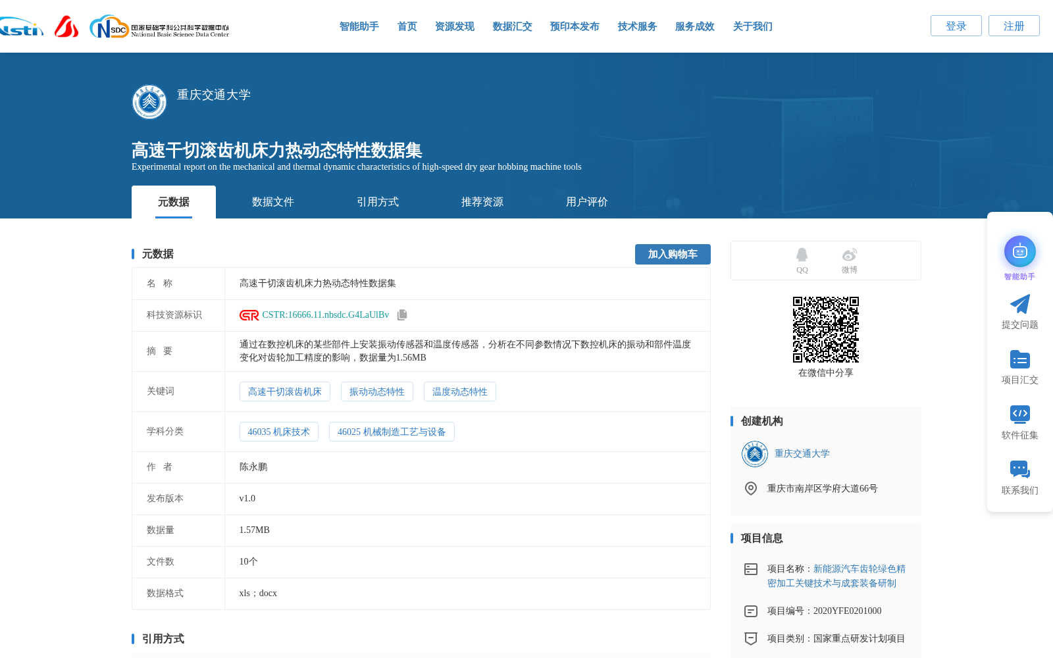Open 关于我们 menu
This screenshot has height=658, width=1053.
point(753,26)
